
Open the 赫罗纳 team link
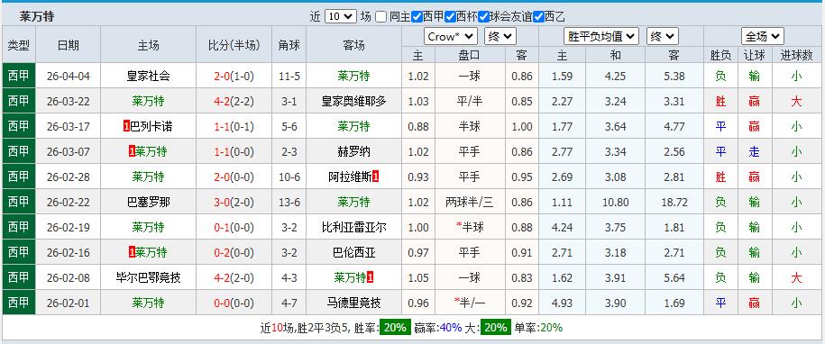click(353, 152)
